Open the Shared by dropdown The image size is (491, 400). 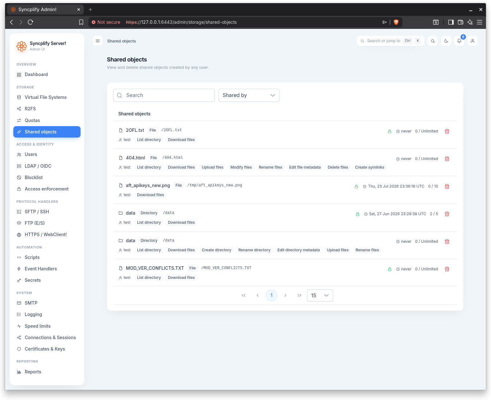point(249,95)
